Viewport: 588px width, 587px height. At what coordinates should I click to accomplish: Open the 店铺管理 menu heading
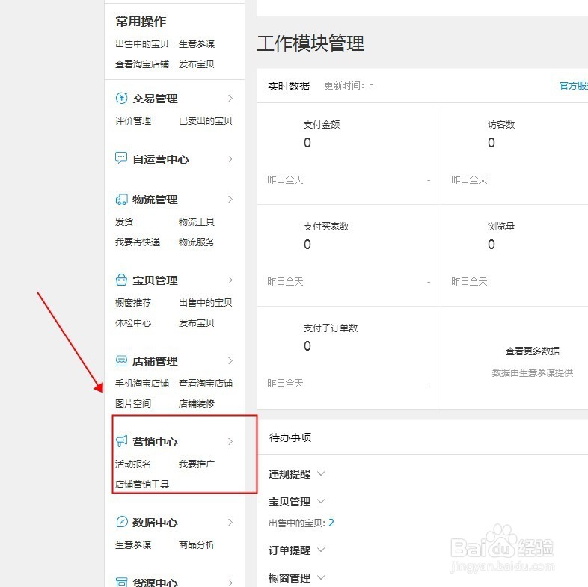(x=155, y=361)
